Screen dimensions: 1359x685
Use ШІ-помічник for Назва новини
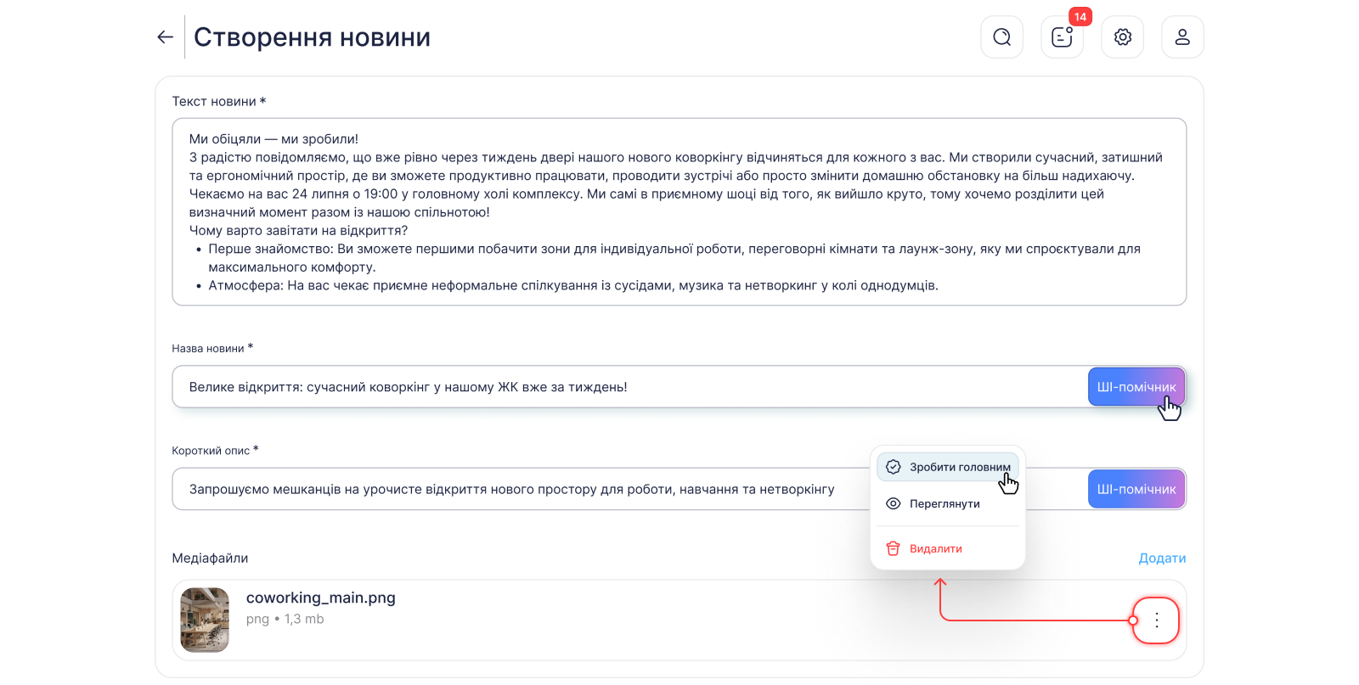(x=1136, y=387)
